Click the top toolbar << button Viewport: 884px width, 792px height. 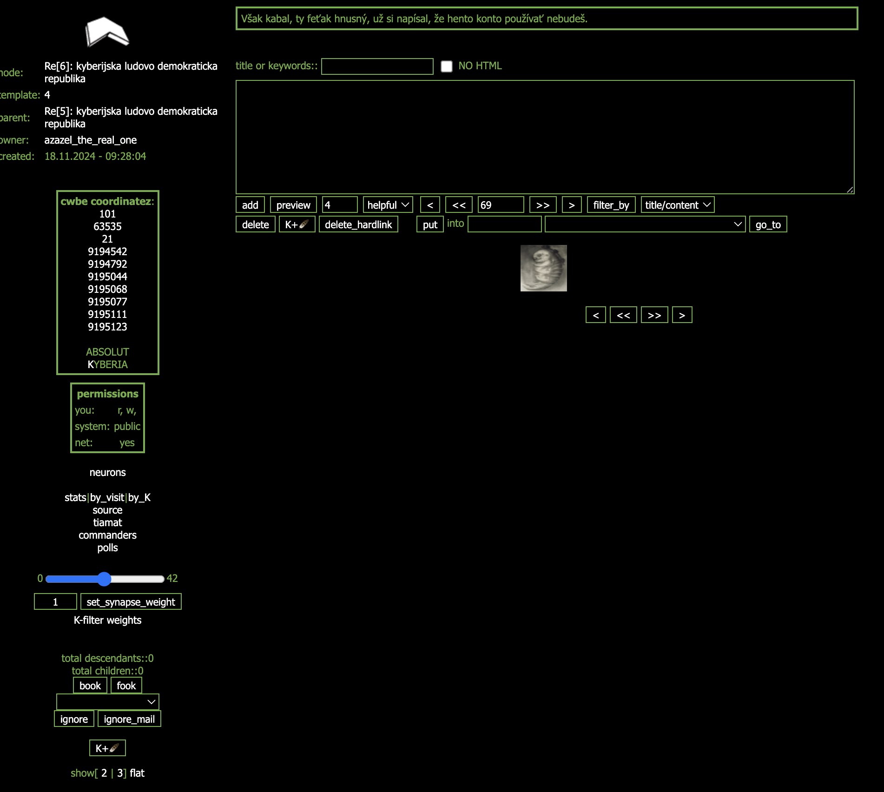(x=459, y=205)
